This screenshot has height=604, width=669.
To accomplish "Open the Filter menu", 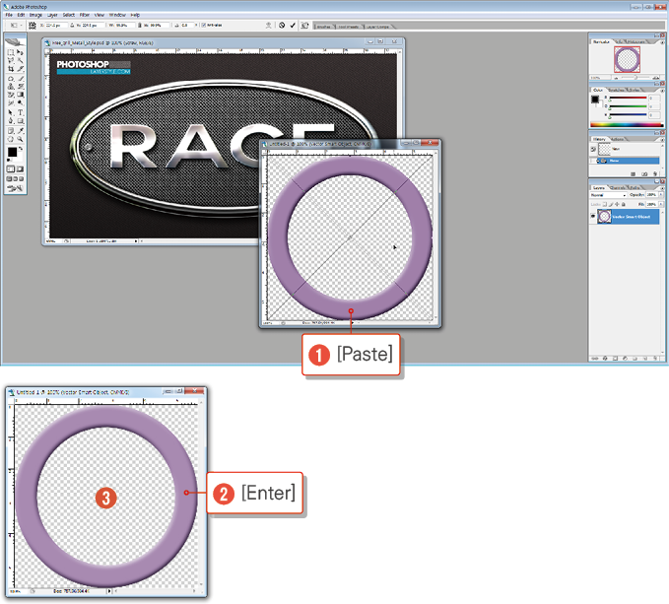I will coord(85,15).
